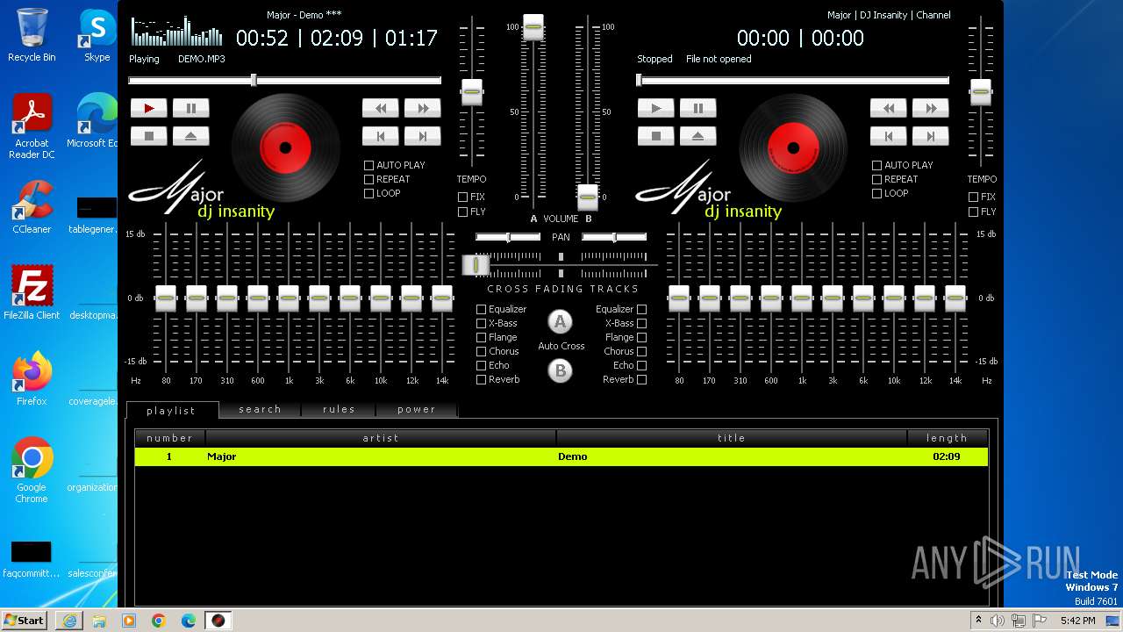
Task: Skip to previous track on deck B
Action: 889,136
